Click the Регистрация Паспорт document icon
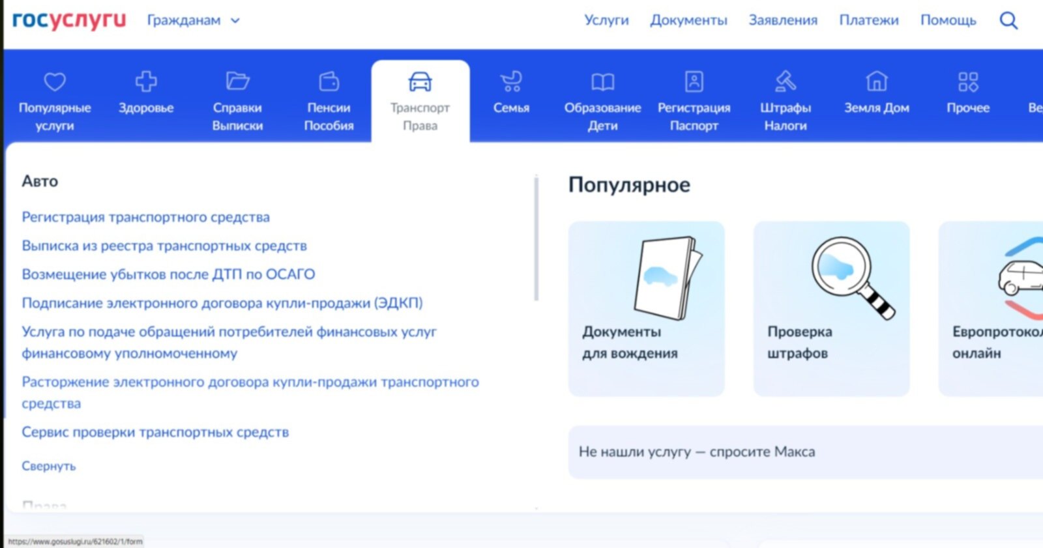The image size is (1043, 548). pyautogui.click(x=694, y=82)
